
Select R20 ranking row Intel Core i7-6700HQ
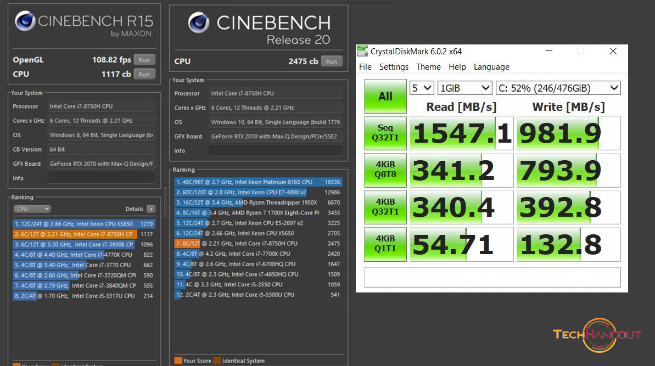click(258, 264)
